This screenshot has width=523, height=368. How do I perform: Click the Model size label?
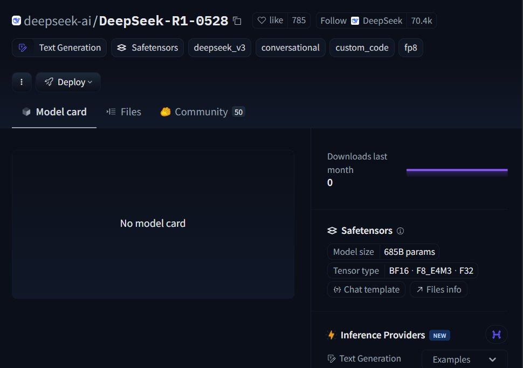click(x=354, y=252)
